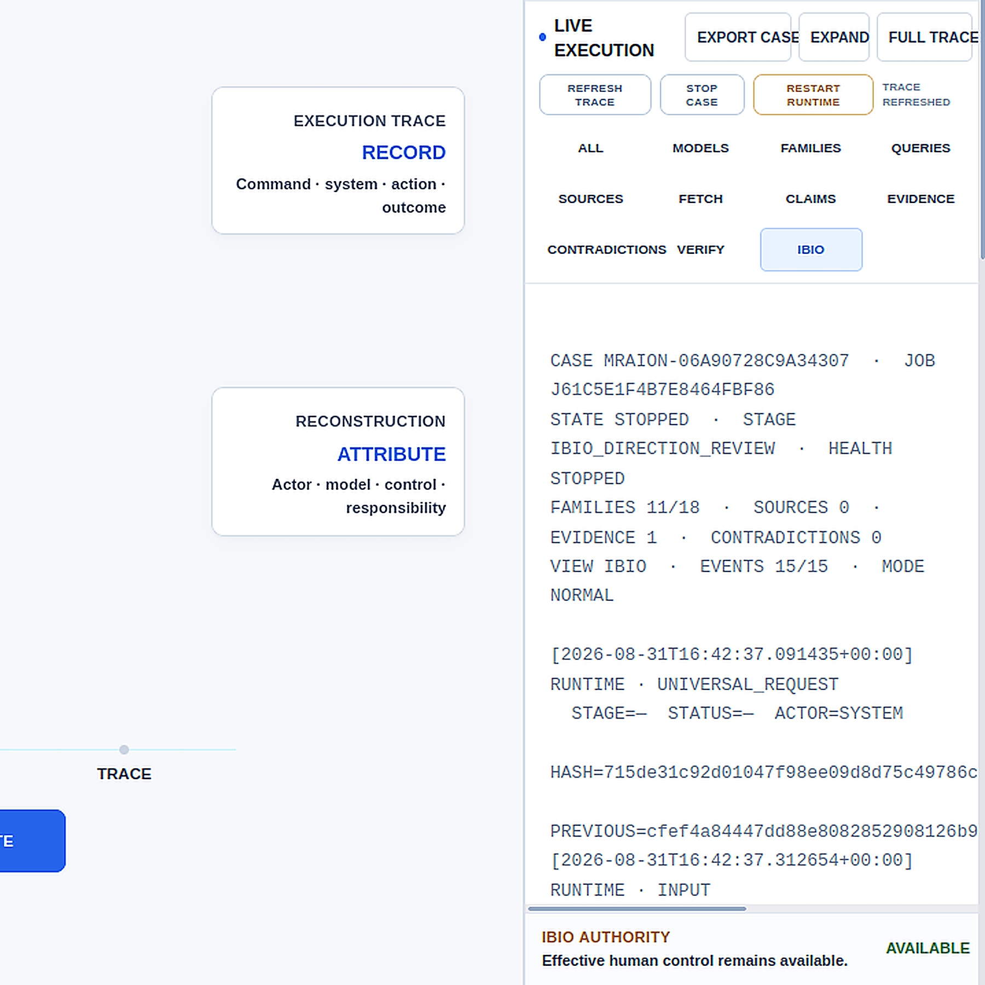Click the Trace timeline marker dot
Screen dimensions: 985x985
(x=124, y=750)
